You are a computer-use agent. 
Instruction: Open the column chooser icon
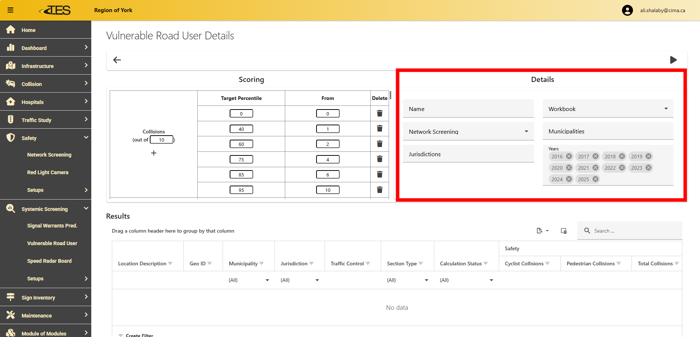click(563, 231)
